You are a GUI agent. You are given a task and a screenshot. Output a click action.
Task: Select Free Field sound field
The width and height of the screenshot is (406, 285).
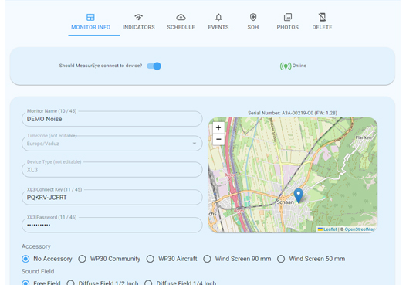tap(25, 283)
